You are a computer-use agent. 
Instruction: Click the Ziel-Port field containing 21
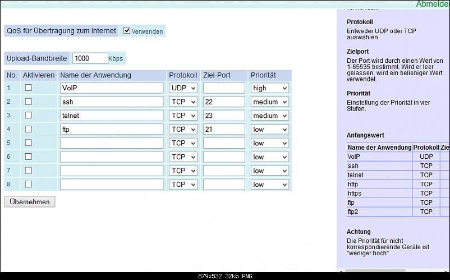pos(224,130)
